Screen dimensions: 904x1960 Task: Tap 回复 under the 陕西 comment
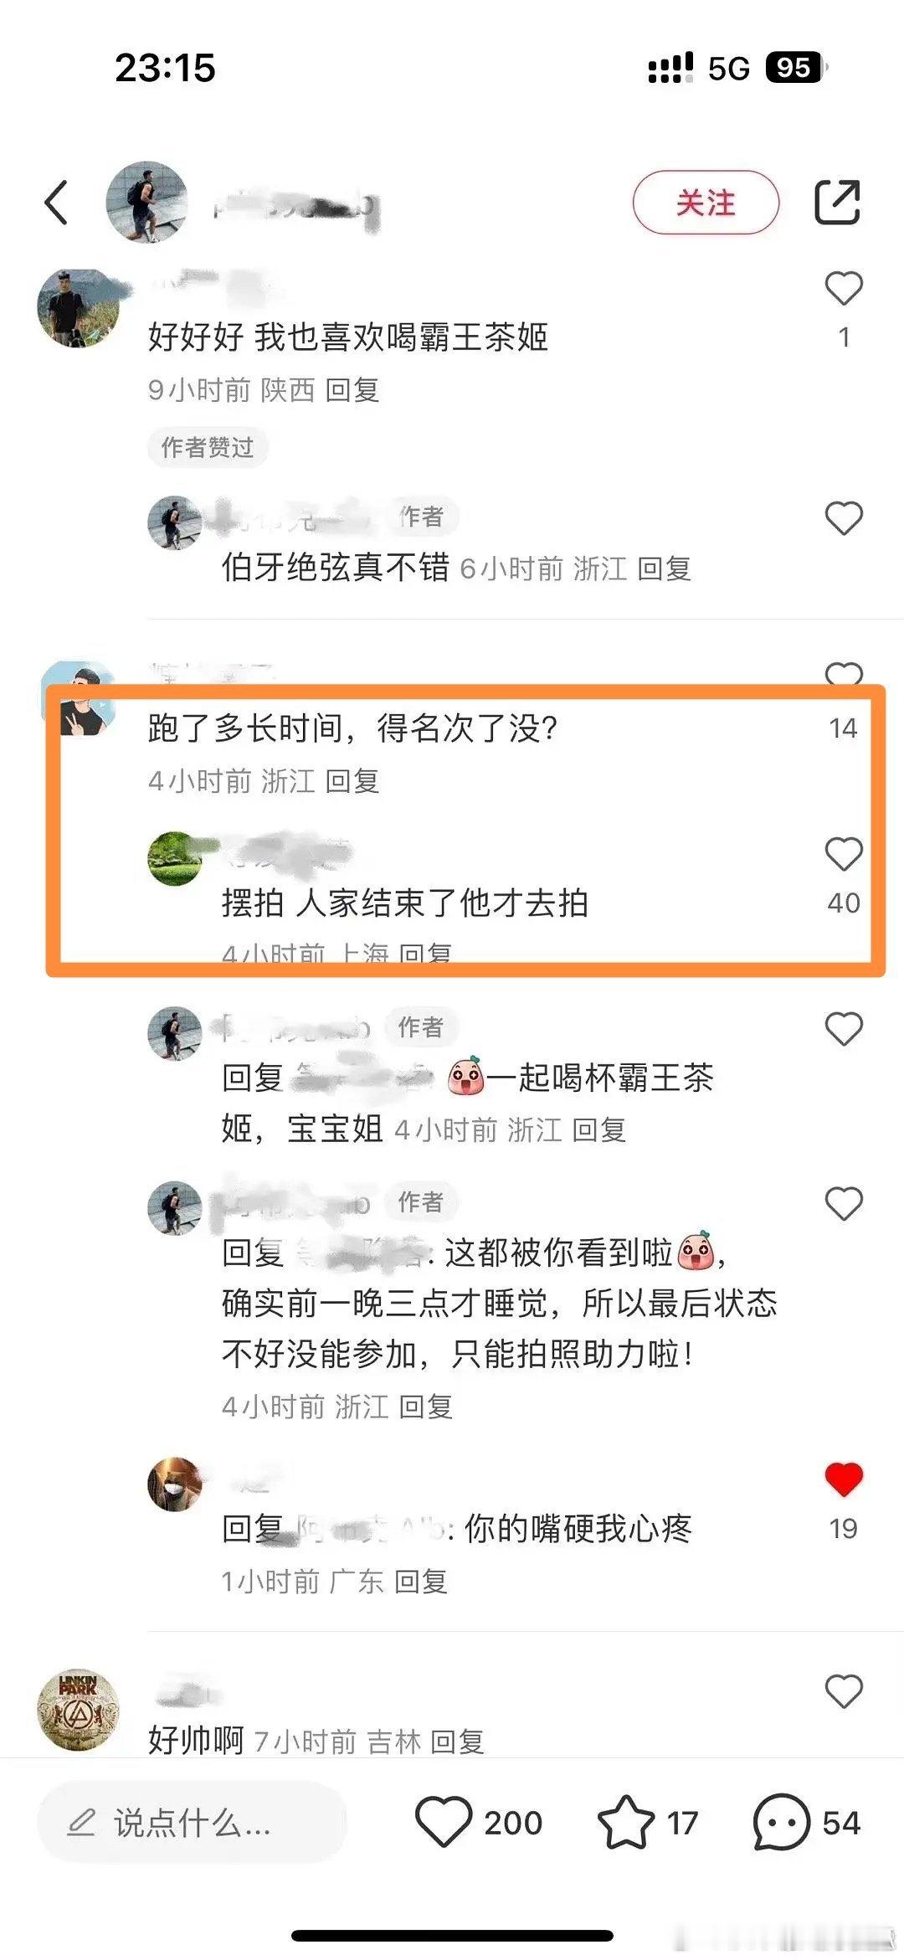pos(352,389)
